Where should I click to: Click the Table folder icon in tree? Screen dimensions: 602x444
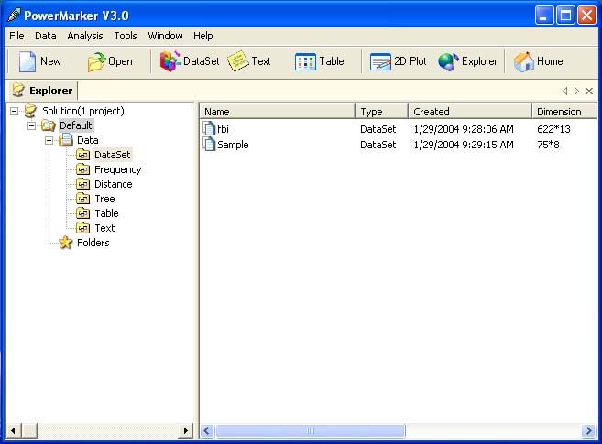[83, 213]
